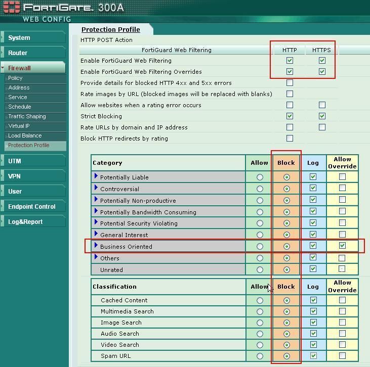Select Allow radio for Multimedia Search
370x367 pixels.
click(260, 311)
